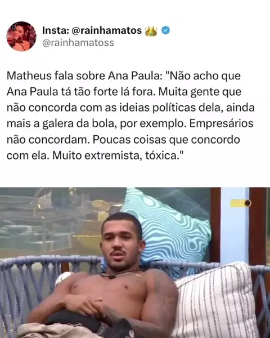Open the @rainhamatoss handle
The width and height of the screenshot is (270, 338).
(x=78, y=43)
